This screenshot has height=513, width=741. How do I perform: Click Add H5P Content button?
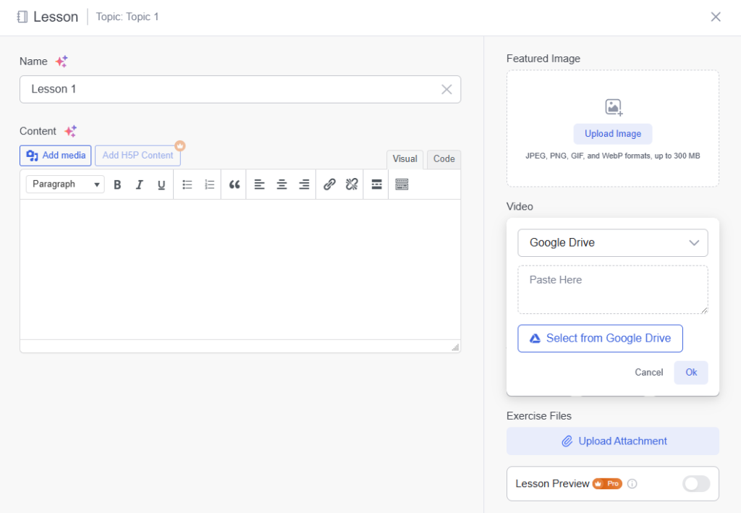point(137,156)
